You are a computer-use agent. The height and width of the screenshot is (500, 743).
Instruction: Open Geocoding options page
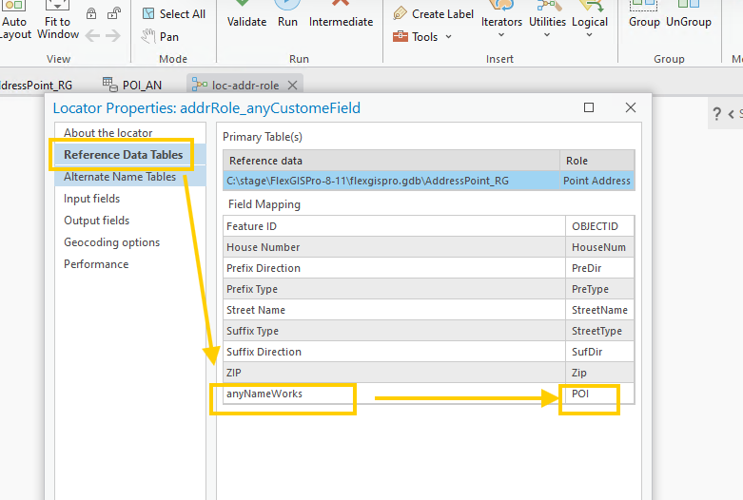112,242
